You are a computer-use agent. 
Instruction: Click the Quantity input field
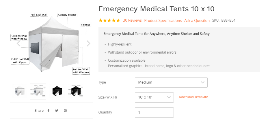154,112
